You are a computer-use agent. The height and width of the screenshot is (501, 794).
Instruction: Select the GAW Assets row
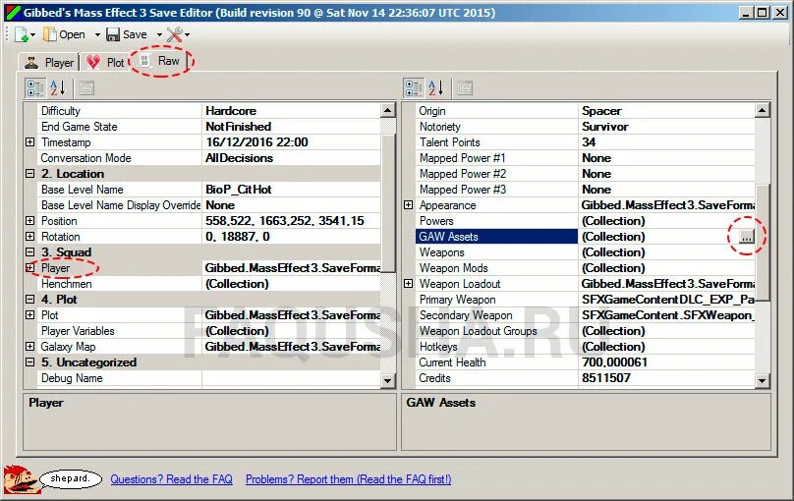pyautogui.click(x=586, y=237)
